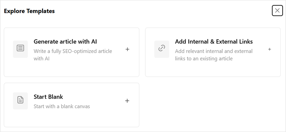Open the Generate article with AI title
This screenshot has height=132, width=286.
click(65, 42)
